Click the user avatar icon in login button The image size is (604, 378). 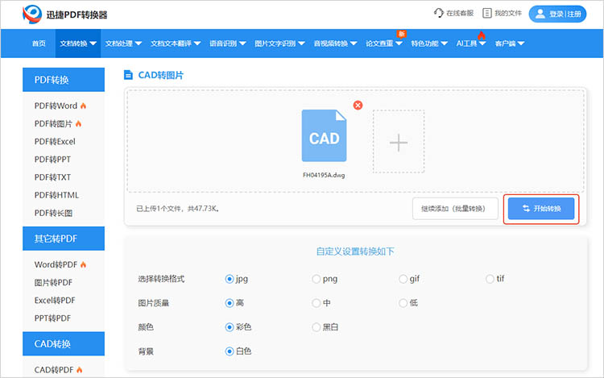pos(540,14)
